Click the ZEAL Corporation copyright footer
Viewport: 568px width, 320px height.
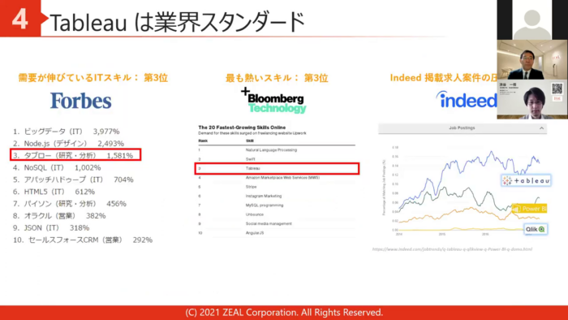284,313
